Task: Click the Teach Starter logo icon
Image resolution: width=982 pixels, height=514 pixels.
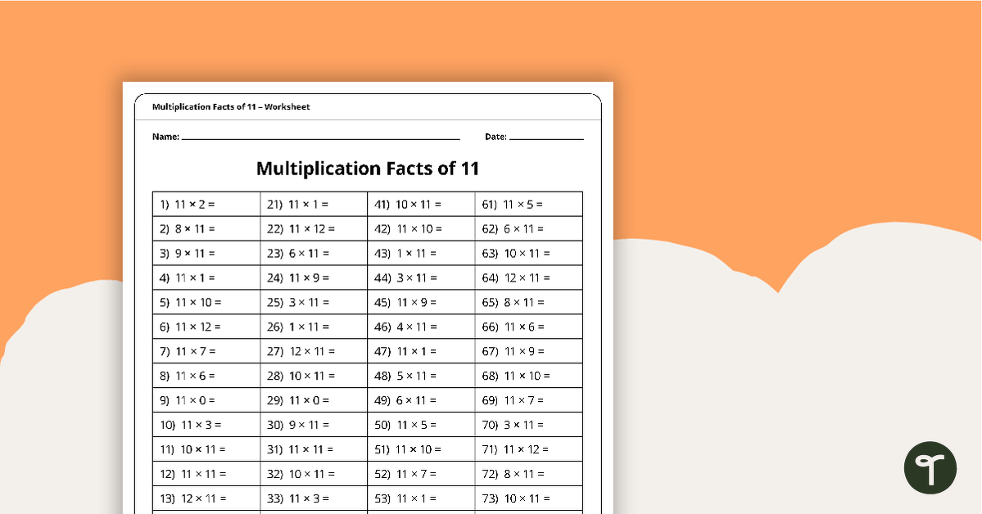Action: [x=930, y=467]
